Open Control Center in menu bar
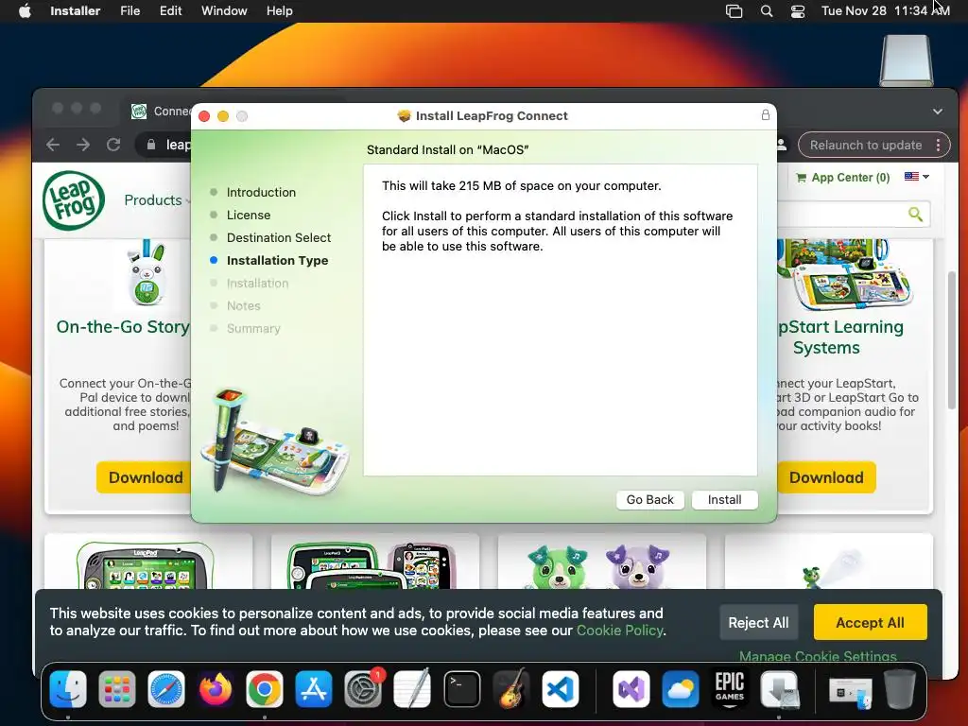 click(798, 10)
